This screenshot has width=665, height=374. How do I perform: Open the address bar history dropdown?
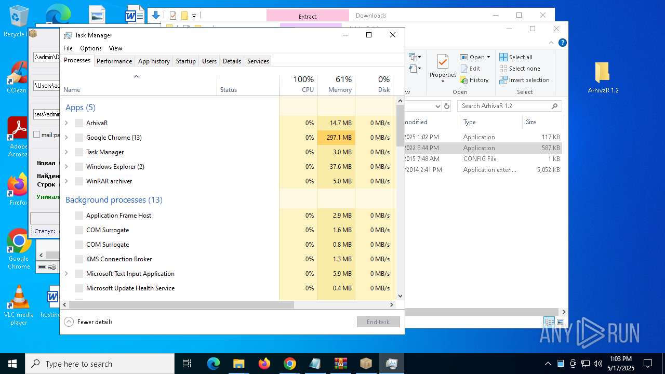click(x=437, y=106)
